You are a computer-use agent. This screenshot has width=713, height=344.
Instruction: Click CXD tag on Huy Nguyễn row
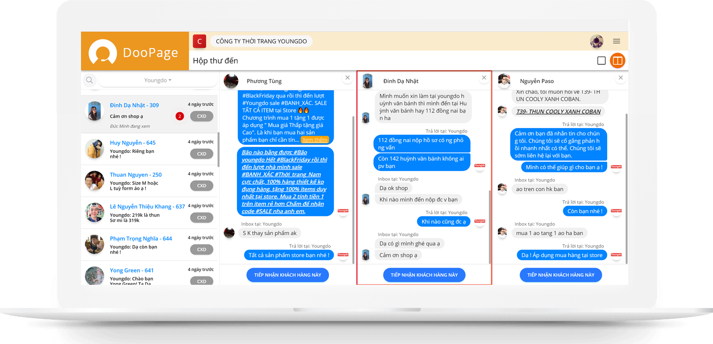click(202, 154)
